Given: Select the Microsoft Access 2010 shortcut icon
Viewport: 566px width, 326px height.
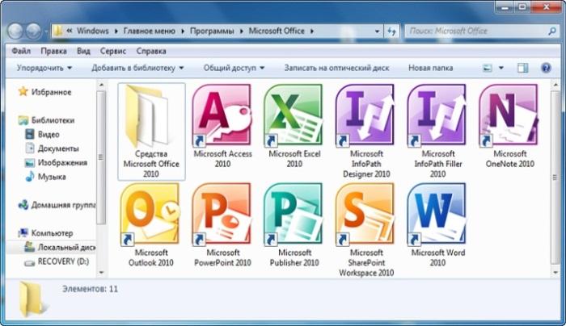Looking at the screenshot, I should pos(221,116).
